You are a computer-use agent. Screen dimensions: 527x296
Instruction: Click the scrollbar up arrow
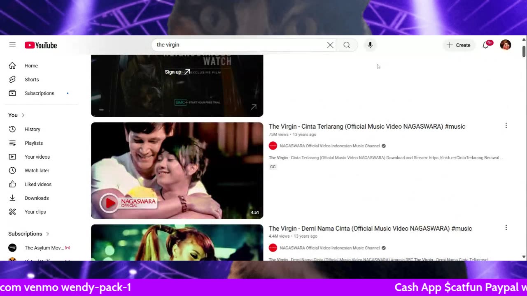pyautogui.click(x=524, y=39)
